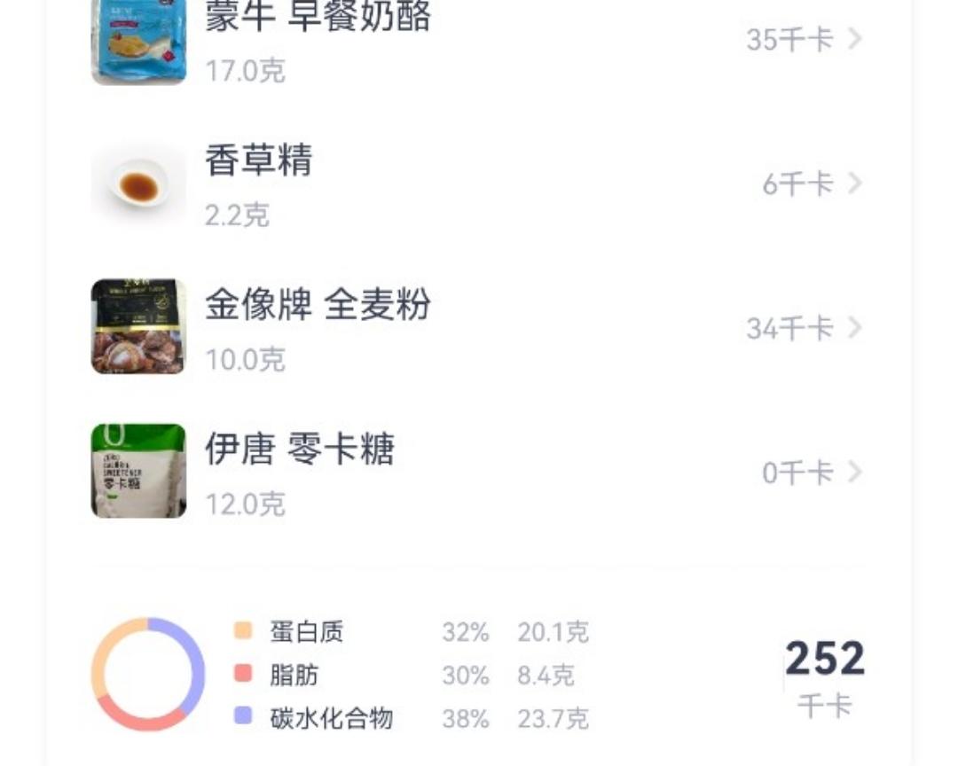Click the orange 蛋白质 legend swatch
Viewport: 958px width, 766px height.
click(x=243, y=630)
